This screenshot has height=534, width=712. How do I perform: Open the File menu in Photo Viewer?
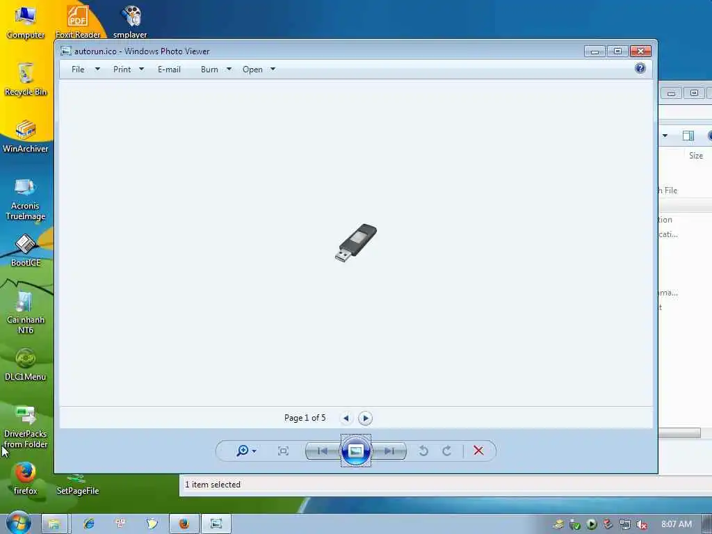(x=78, y=70)
